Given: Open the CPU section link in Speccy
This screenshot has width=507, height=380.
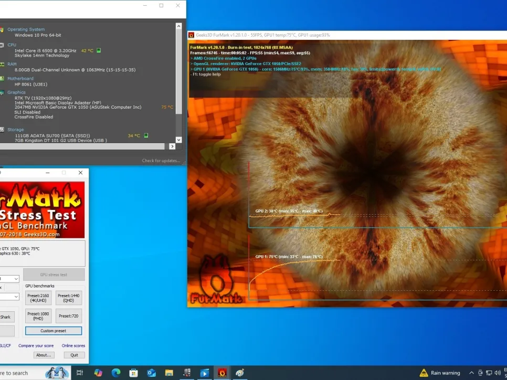Looking at the screenshot, I should [12, 45].
